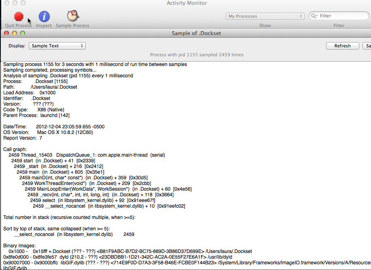Click the 'Total number in stack' line

[69, 218]
